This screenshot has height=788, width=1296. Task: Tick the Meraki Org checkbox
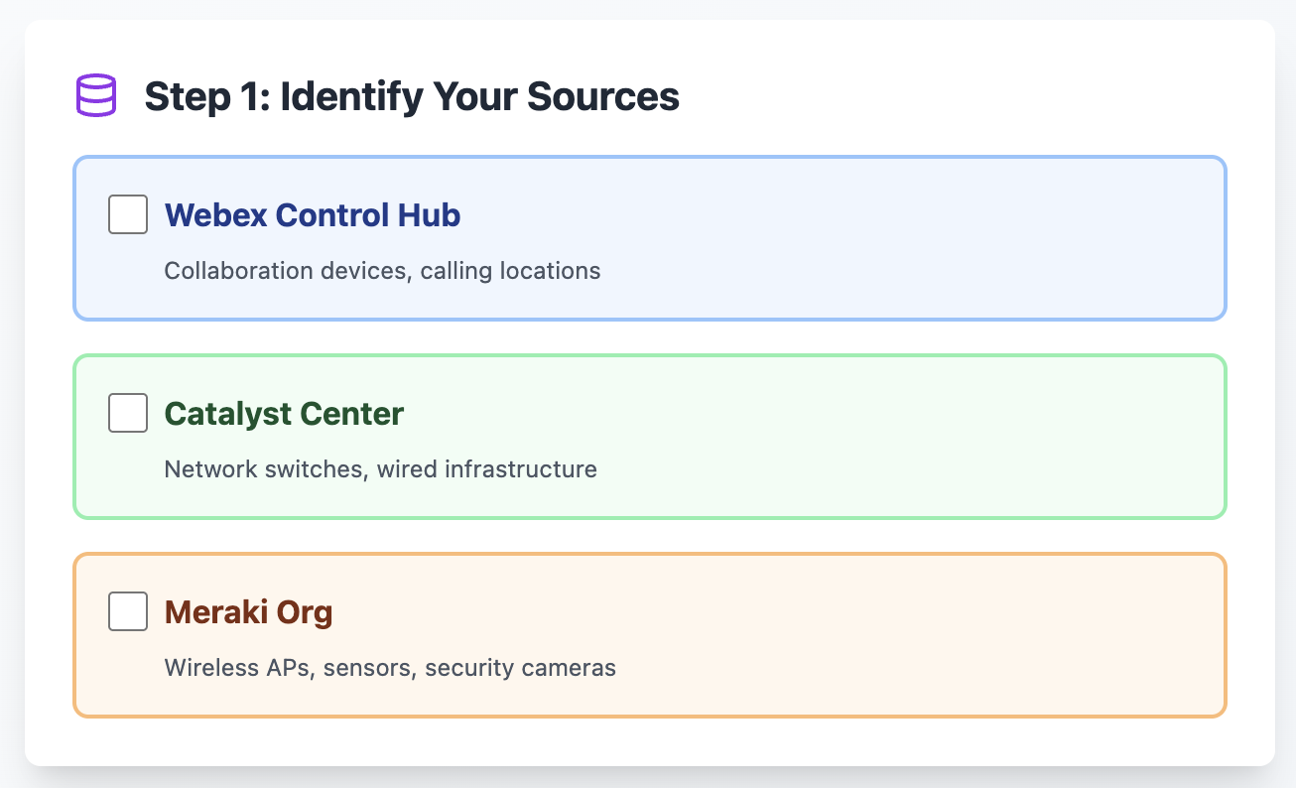pyautogui.click(x=128, y=611)
